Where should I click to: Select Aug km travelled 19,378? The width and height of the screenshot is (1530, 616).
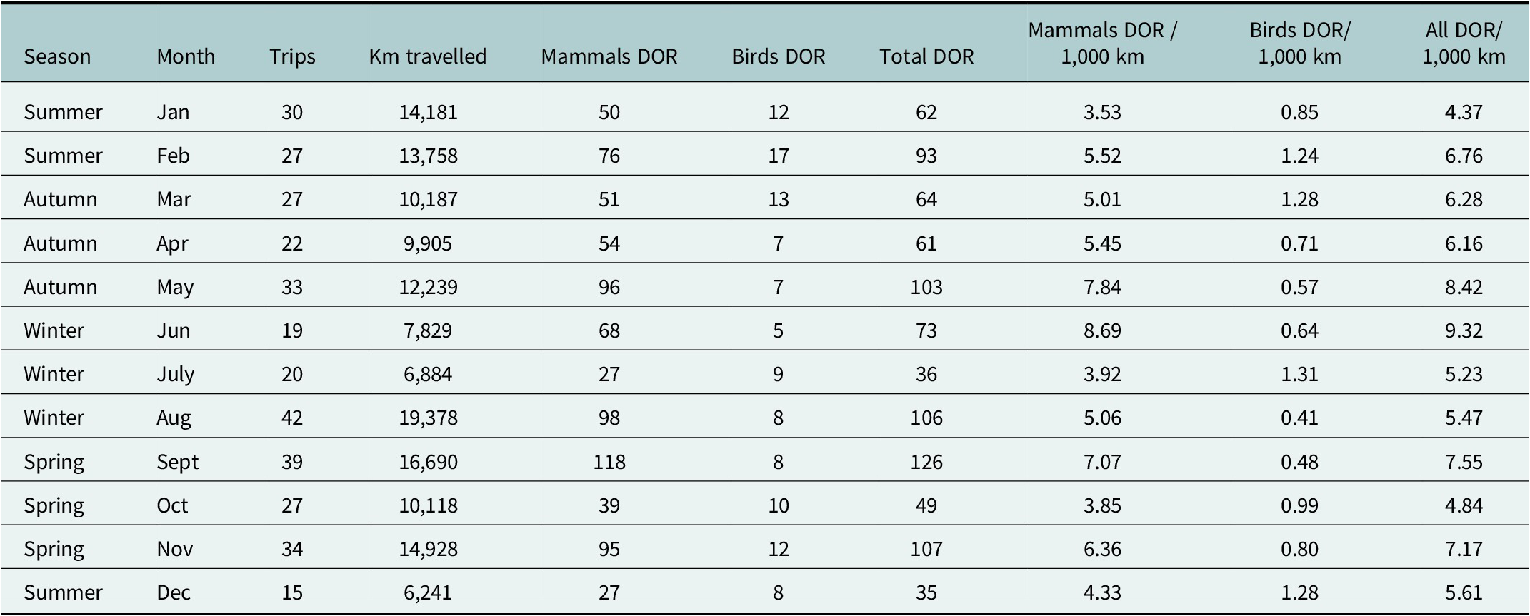click(x=428, y=418)
